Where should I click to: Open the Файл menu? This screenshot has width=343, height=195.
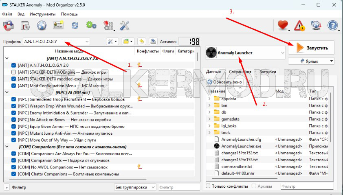7,14
